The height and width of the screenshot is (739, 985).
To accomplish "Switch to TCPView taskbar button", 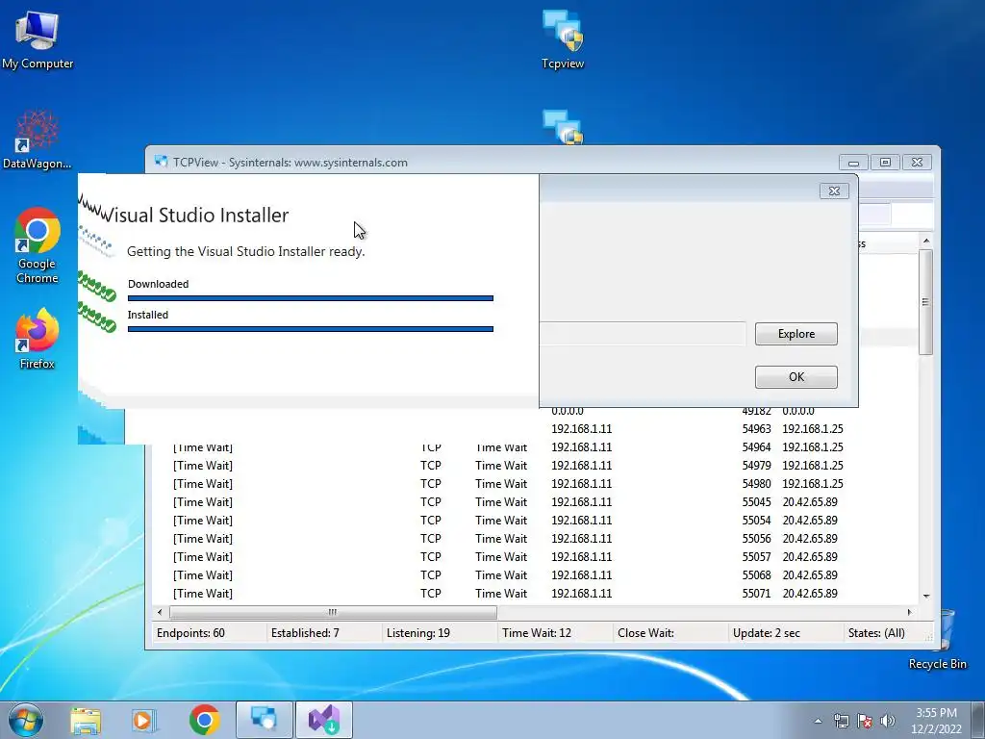I will 265,720.
